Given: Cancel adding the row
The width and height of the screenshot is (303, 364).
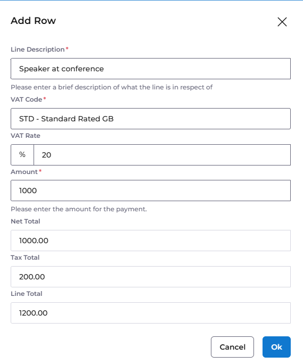Looking at the screenshot, I should [x=232, y=347].
